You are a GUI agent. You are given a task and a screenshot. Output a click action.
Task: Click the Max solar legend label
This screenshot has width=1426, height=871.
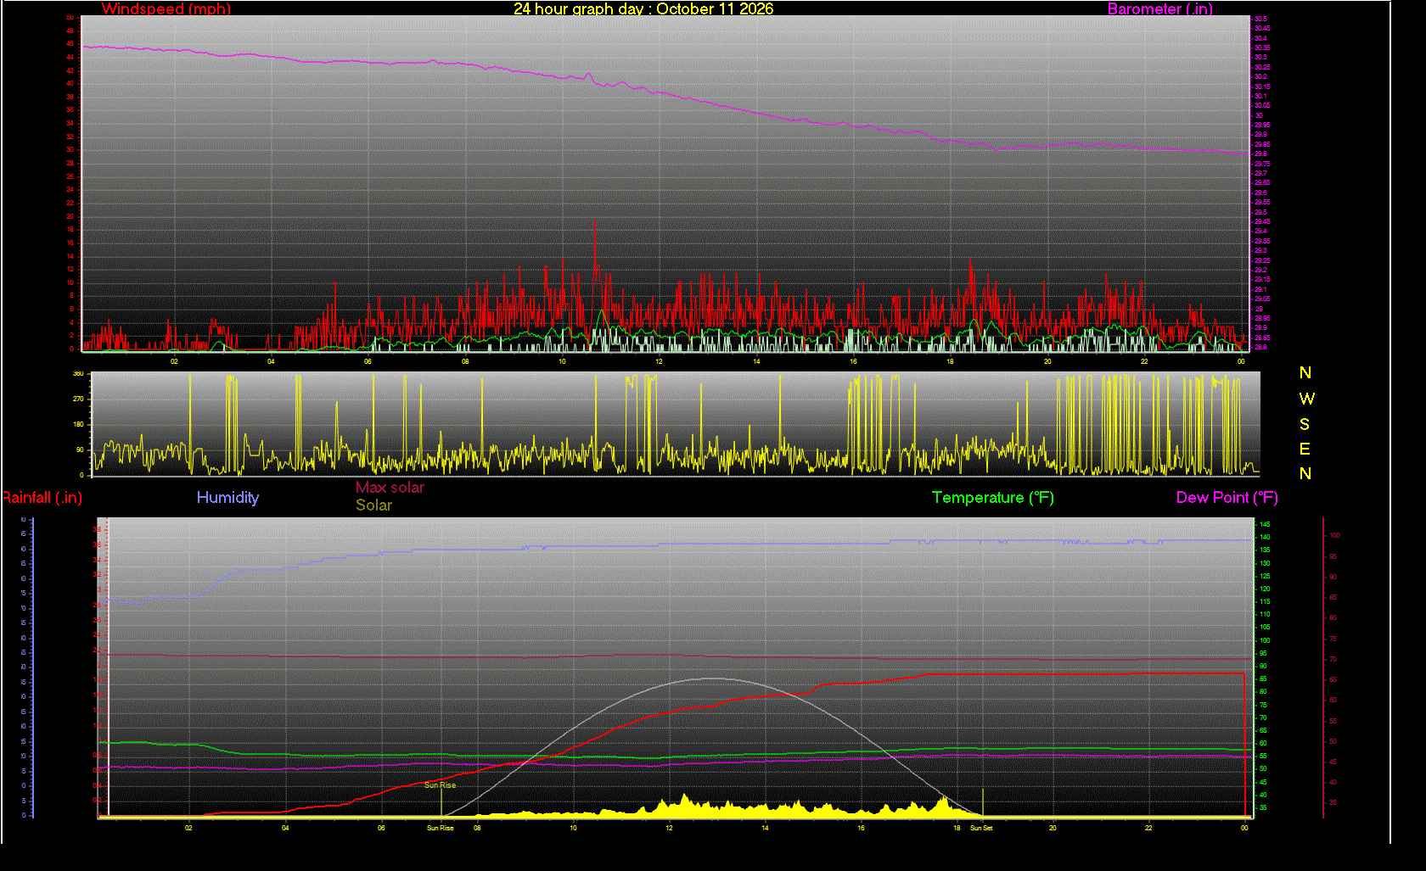click(390, 488)
